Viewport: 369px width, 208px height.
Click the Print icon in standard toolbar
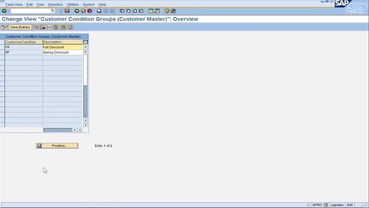click(x=99, y=11)
